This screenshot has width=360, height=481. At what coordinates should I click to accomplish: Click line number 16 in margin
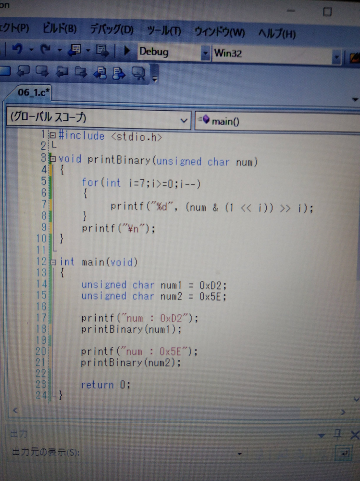point(41,306)
